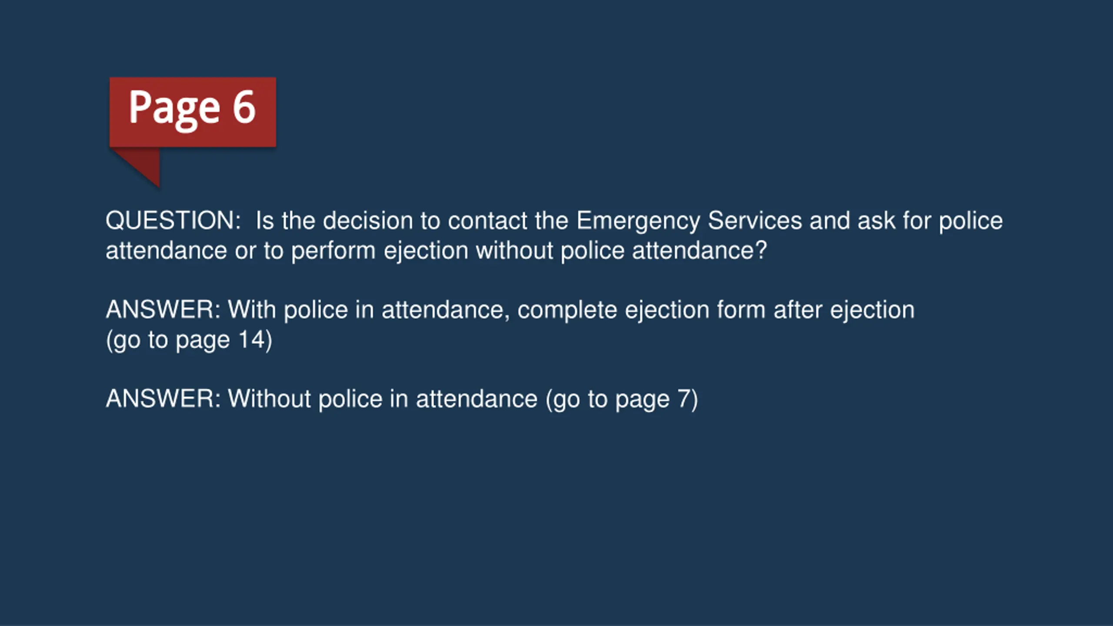Image resolution: width=1113 pixels, height=626 pixels.
Task: Follow the "(go to page 7)" reference
Action: pos(622,399)
